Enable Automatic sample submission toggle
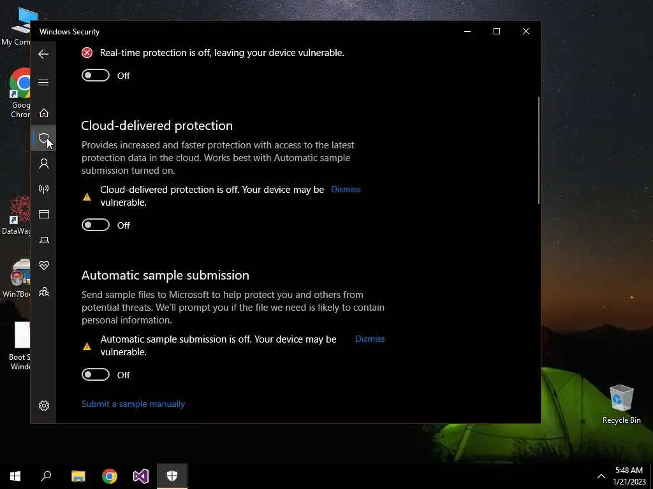This screenshot has width=653, height=489. pos(96,374)
